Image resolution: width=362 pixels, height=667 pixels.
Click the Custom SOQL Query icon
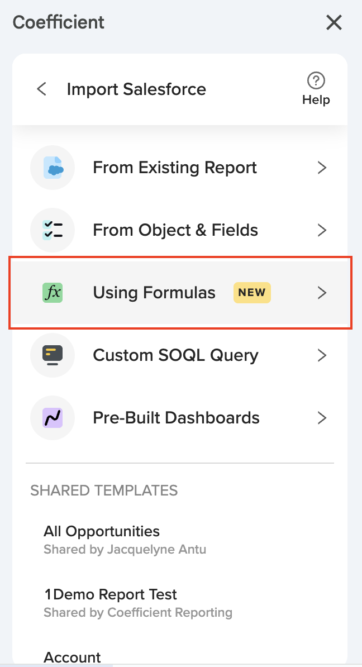(x=53, y=355)
